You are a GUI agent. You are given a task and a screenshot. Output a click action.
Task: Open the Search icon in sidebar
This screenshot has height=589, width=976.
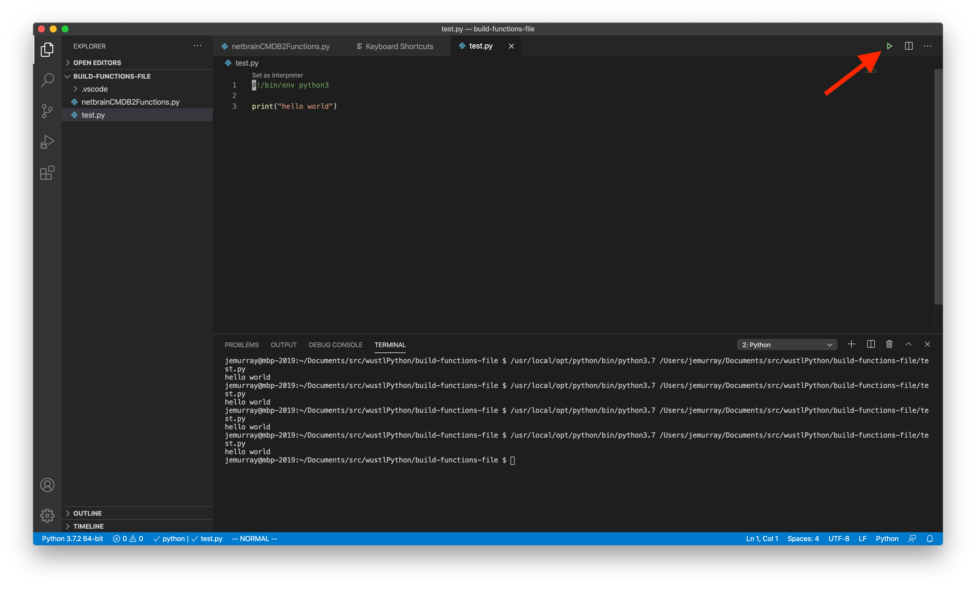pyautogui.click(x=47, y=79)
